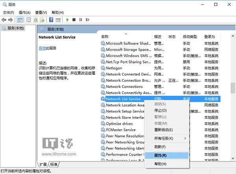Select Network Connection Bro... service row
Image resolution: width=236 pixels, height=174 pixels.
[x=160, y=80]
